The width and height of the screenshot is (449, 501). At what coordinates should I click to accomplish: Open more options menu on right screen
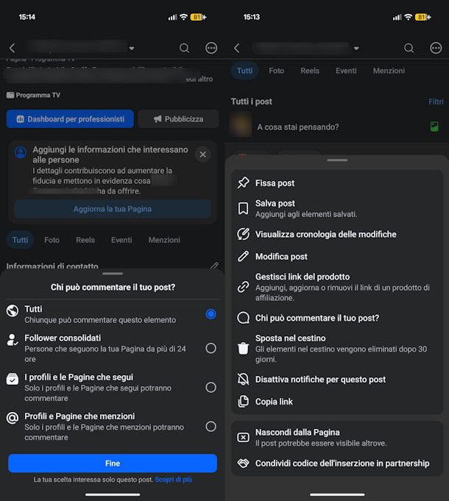436,49
